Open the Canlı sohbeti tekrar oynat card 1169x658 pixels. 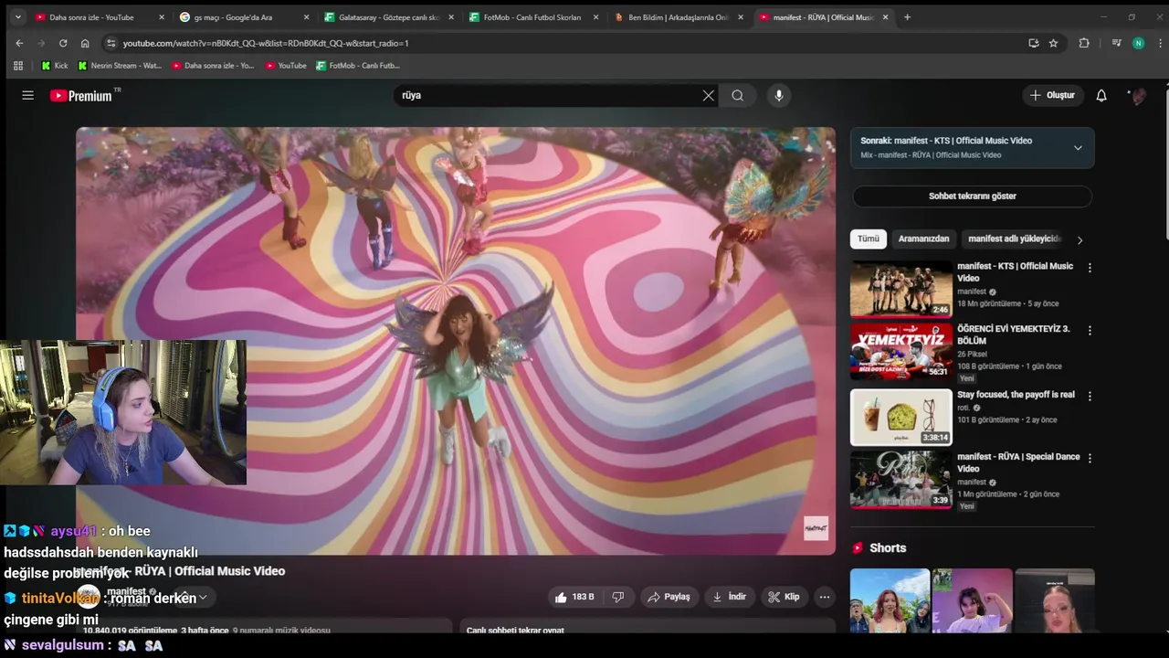[648, 626]
